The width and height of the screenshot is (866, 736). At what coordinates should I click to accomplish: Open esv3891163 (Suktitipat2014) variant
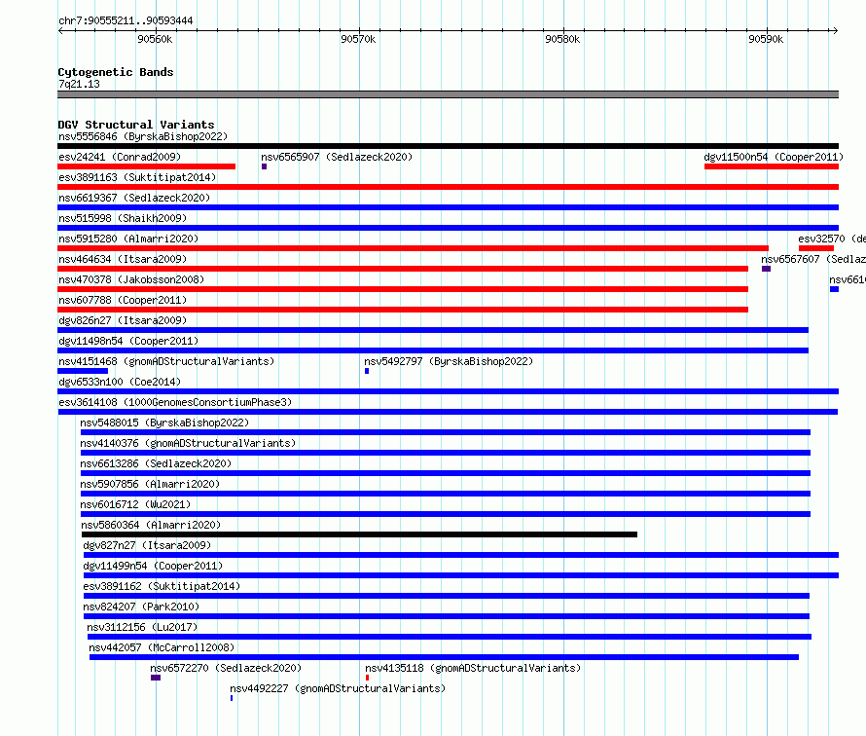click(x=137, y=177)
